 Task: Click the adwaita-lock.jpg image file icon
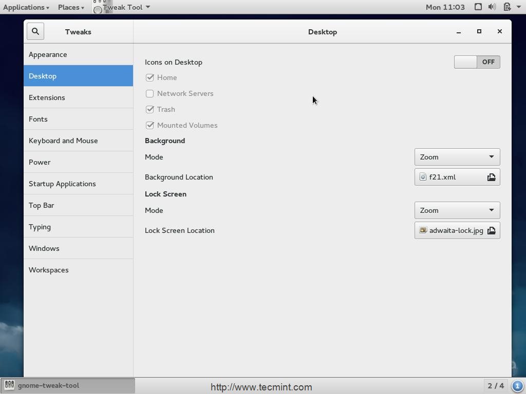click(423, 230)
